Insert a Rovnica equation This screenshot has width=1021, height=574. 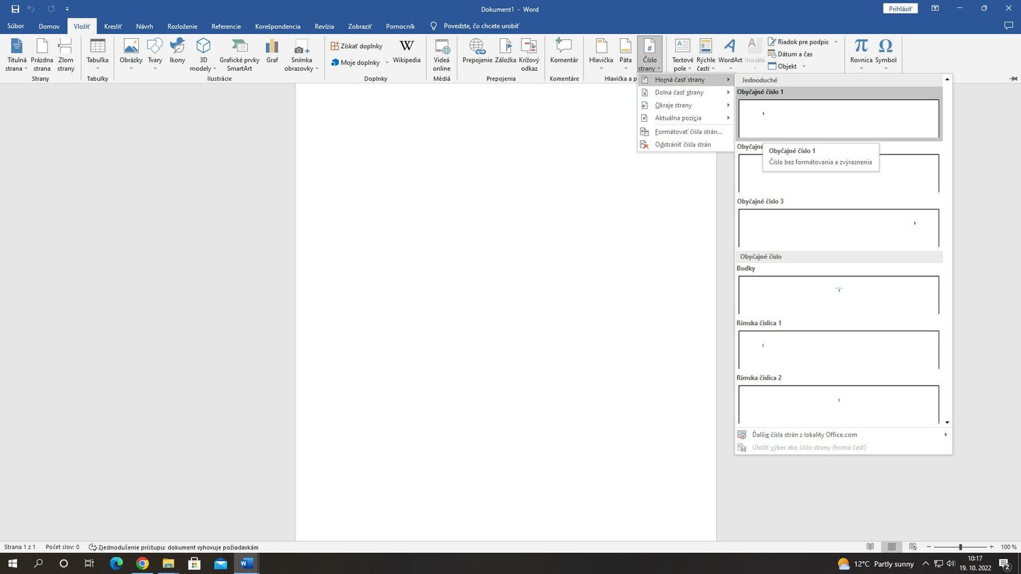861,55
